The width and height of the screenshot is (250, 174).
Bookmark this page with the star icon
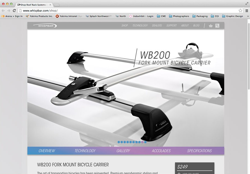pyautogui.click(x=240, y=11)
